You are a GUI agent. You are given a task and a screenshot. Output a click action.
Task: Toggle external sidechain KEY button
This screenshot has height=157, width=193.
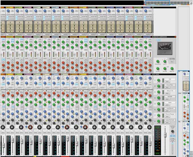point(172,61)
